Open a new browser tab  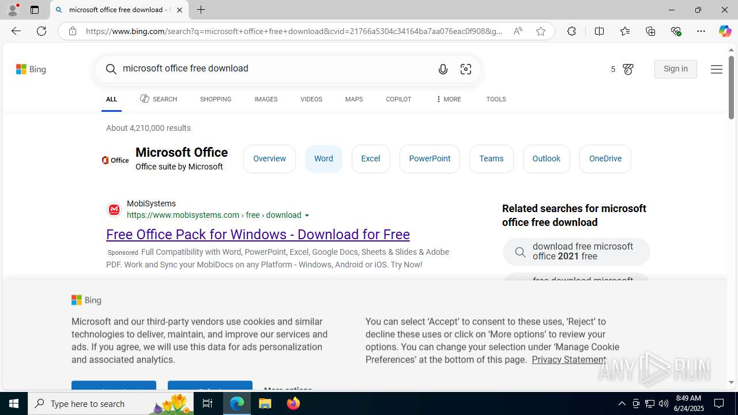pos(201,10)
